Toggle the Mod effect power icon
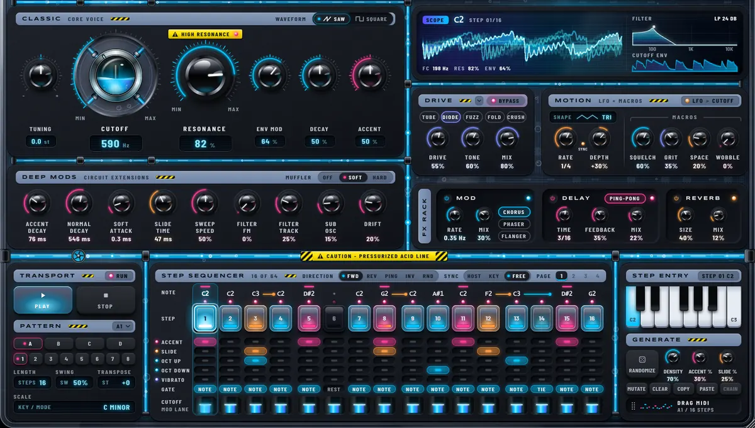Image resolution: width=755 pixels, height=428 pixels. click(x=447, y=198)
